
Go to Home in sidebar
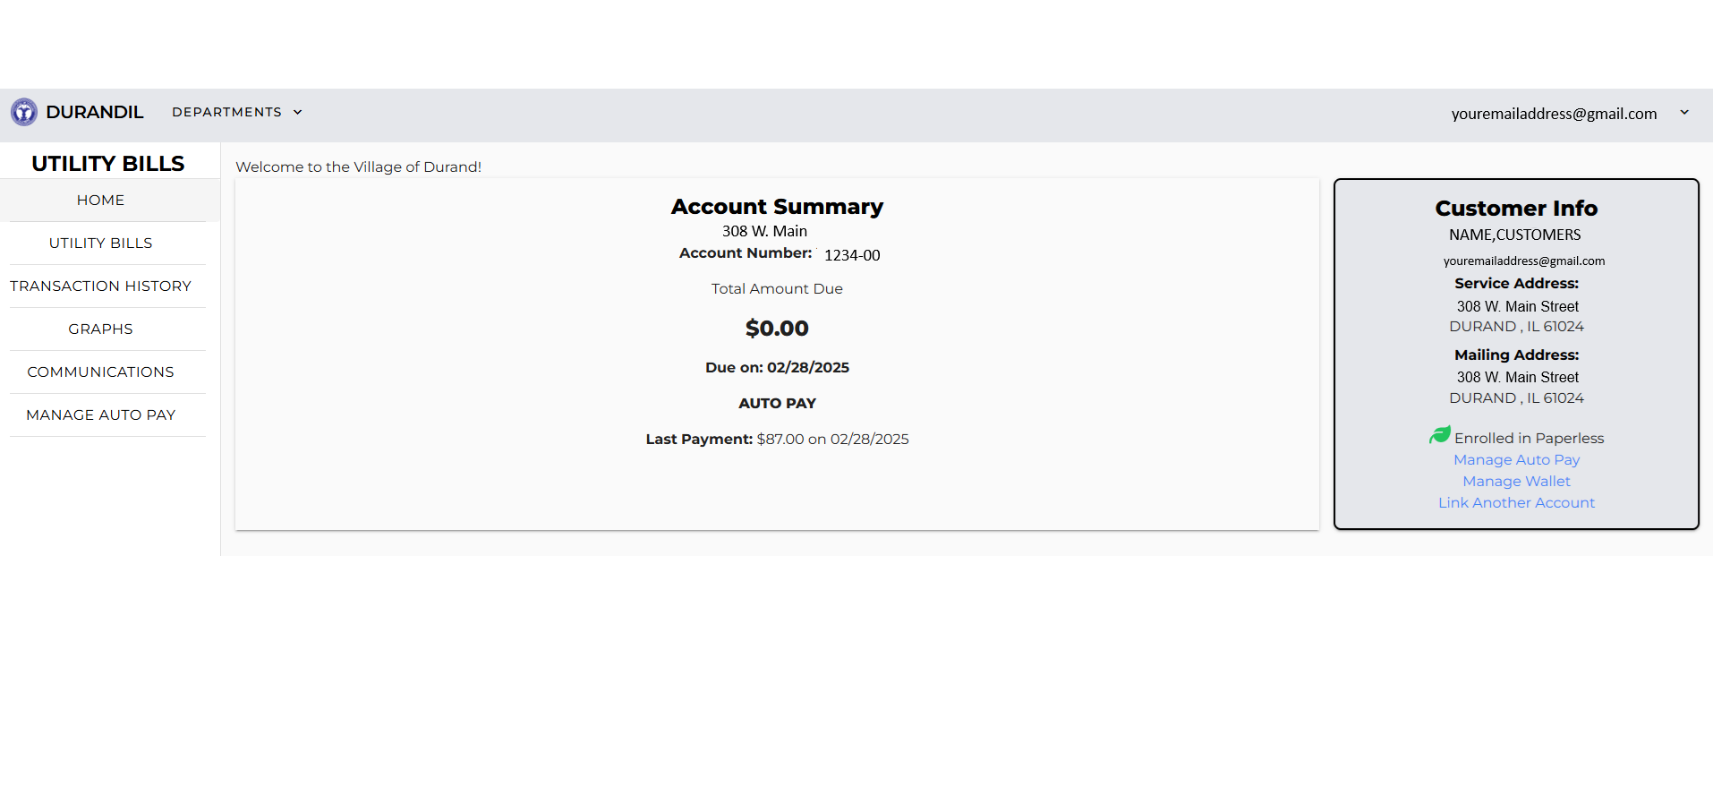100,201
